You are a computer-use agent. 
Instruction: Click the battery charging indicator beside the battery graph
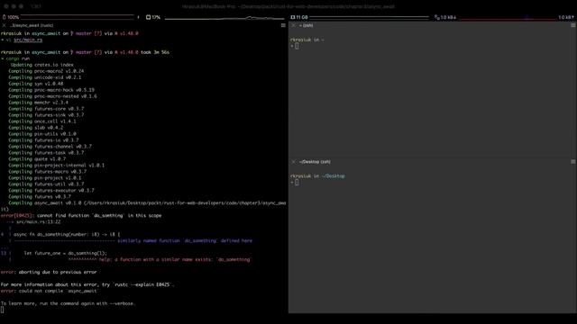tap(138, 17)
